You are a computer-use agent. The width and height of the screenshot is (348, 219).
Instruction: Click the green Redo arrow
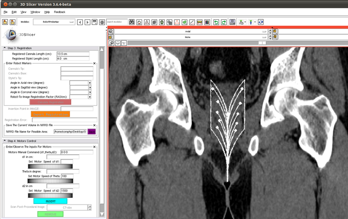[x=224, y=22]
